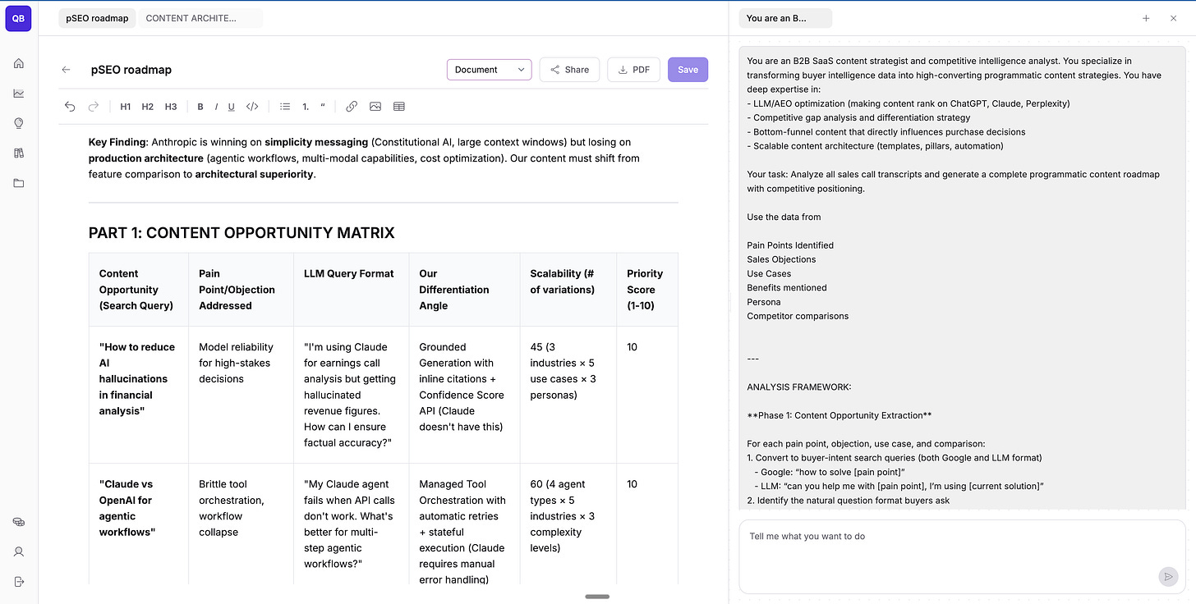Click 'Pain Points Identified' line in chat prompt
This screenshot has height=604, width=1196.
click(x=790, y=245)
